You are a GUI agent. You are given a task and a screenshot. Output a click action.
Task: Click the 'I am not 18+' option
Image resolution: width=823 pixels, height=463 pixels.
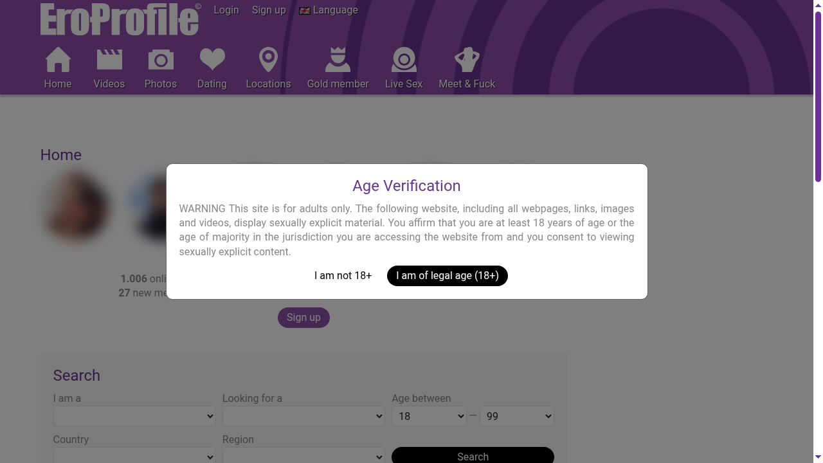coord(343,275)
